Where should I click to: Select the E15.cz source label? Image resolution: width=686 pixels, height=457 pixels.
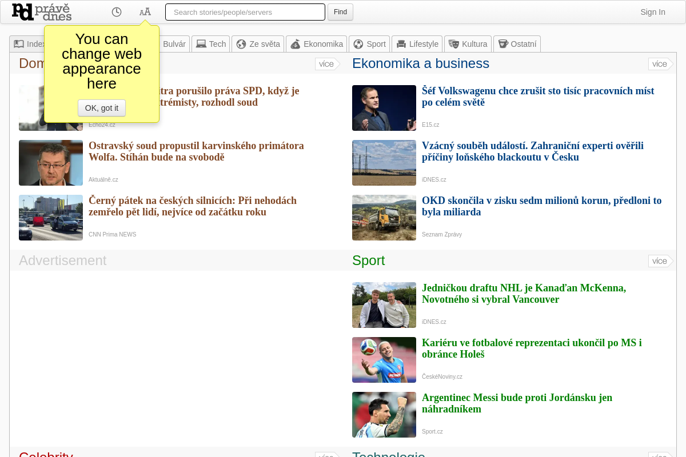(430, 125)
